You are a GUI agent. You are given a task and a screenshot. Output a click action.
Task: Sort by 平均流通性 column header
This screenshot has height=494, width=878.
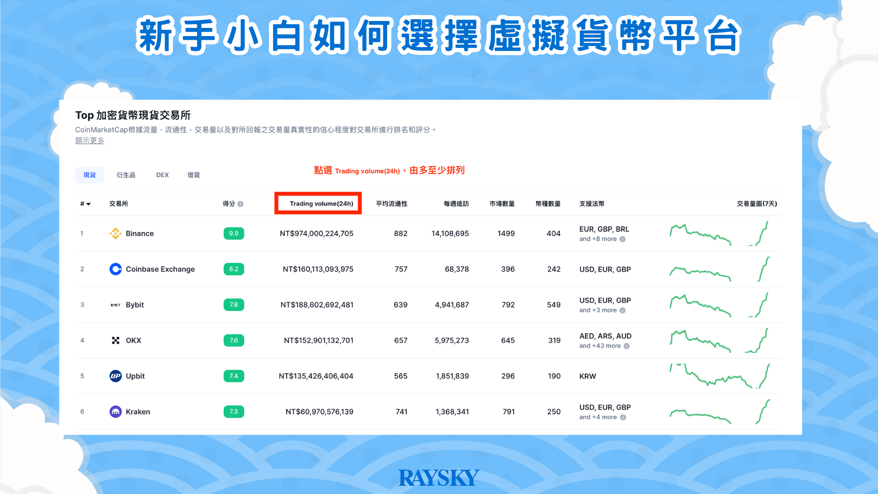[x=391, y=204]
